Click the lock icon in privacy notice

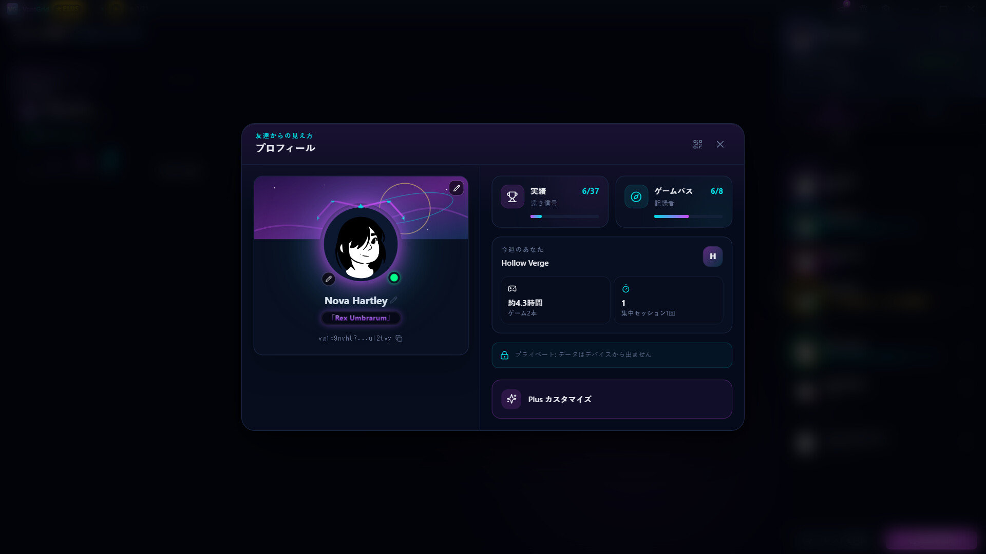click(x=504, y=355)
